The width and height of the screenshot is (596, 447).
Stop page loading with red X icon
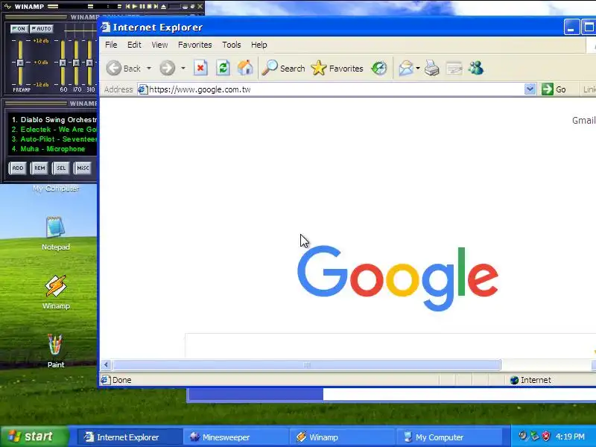pyautogui.click(x=200, y=69)
